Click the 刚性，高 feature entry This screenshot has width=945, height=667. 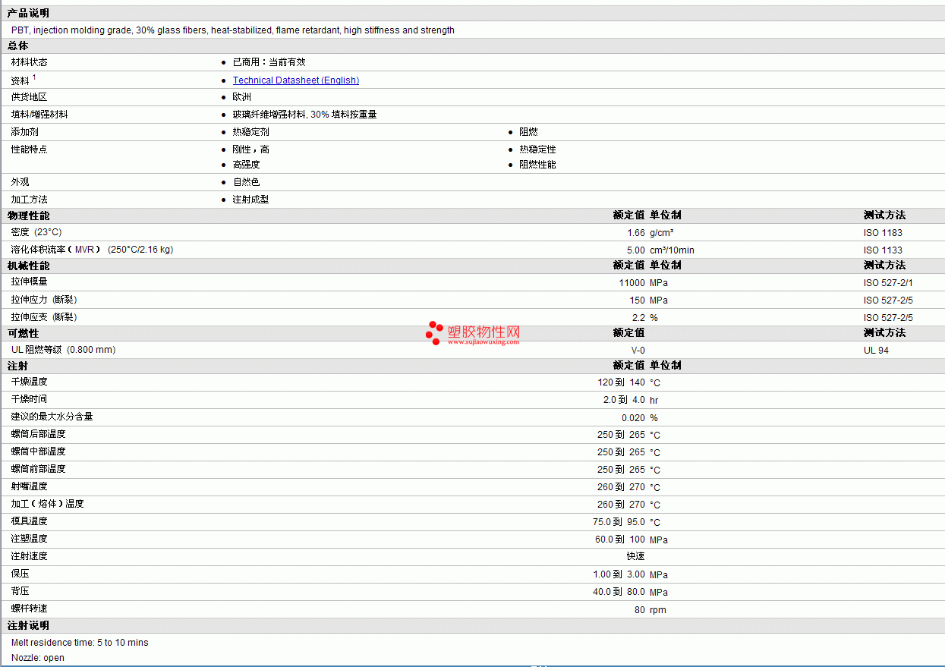pyautogui.click(x=250, y=149)
